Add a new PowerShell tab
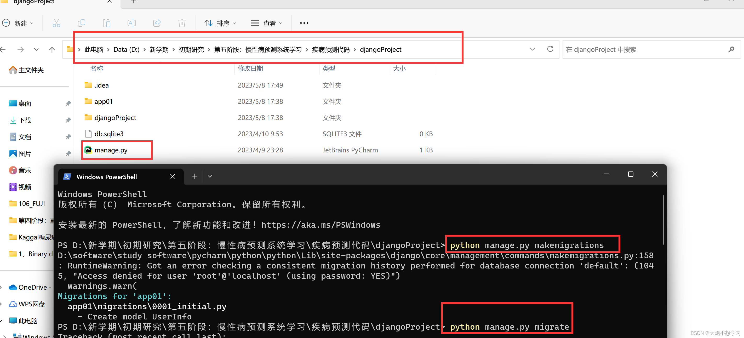 (x=194, y=176)
